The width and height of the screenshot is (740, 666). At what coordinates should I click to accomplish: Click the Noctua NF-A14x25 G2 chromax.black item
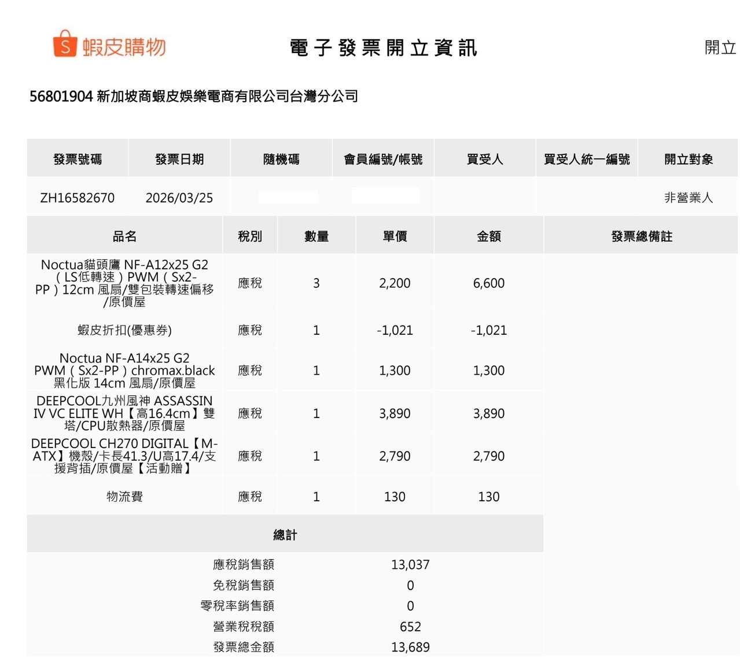124,371
